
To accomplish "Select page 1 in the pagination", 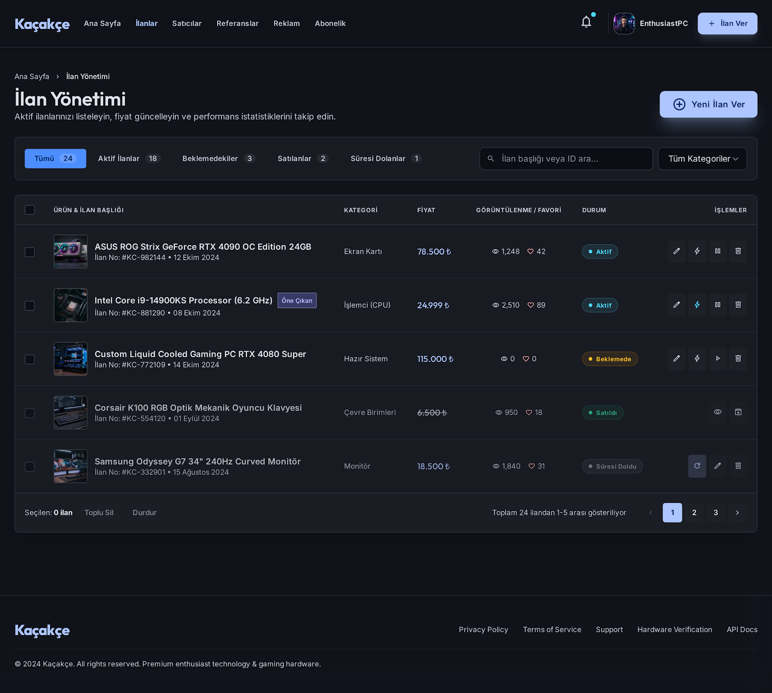I will click(x=672, y=513).
